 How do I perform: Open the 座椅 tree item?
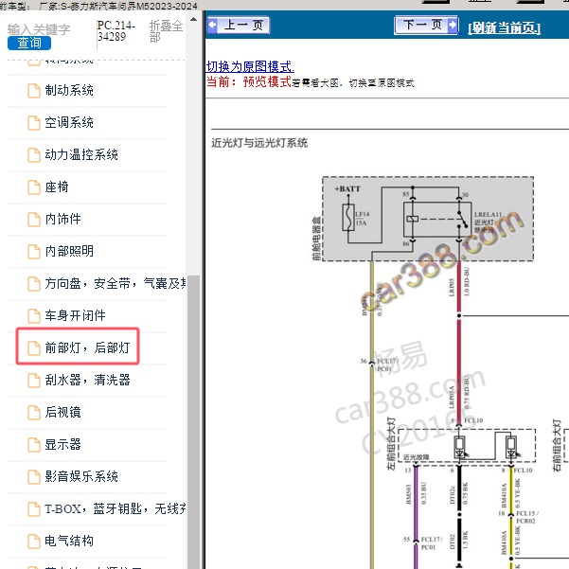[x=57, y=187]
